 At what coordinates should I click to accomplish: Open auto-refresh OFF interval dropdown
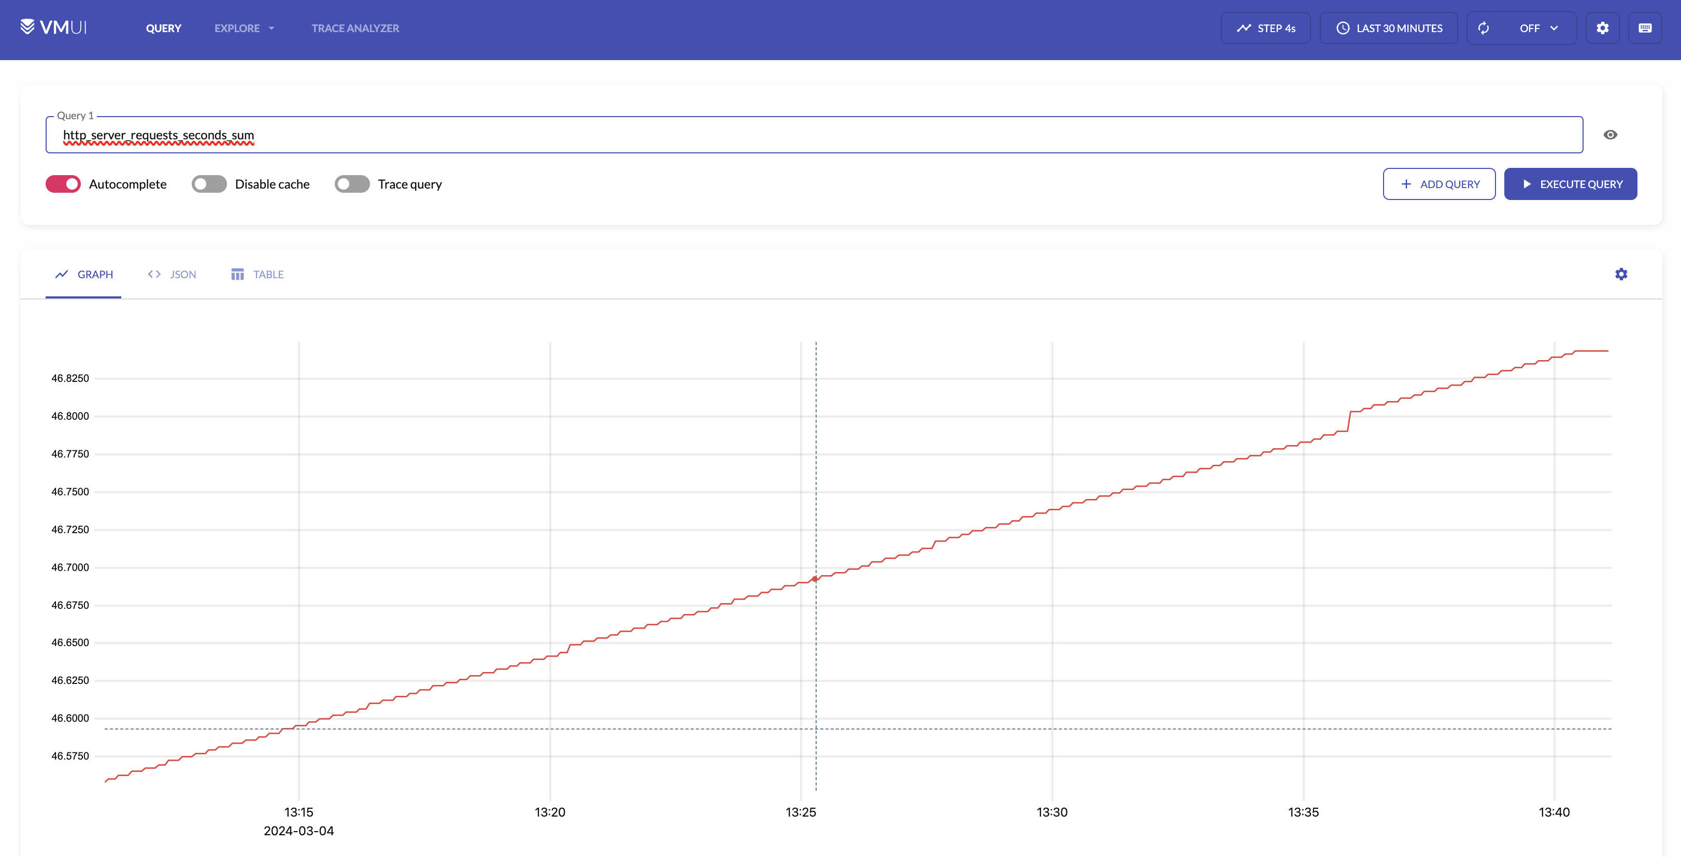[x=1538, y=28]
